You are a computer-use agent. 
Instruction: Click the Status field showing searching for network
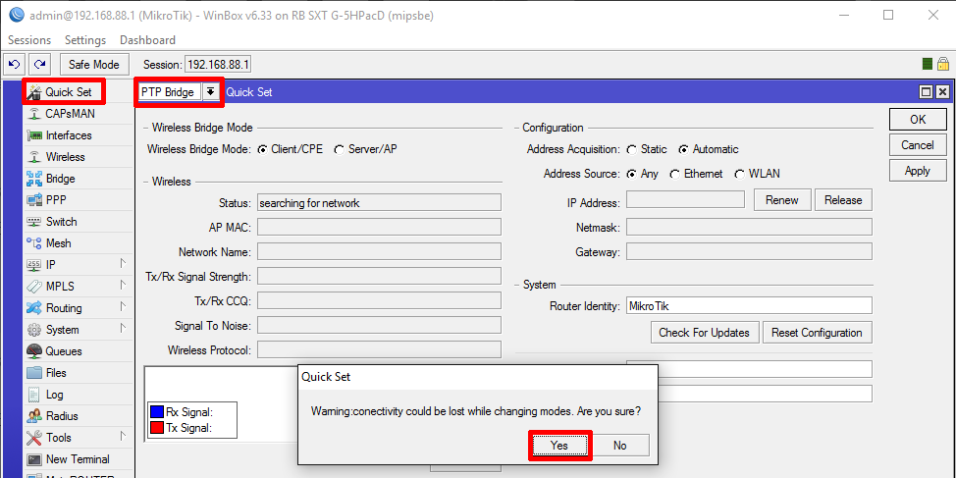click(379, 202)
